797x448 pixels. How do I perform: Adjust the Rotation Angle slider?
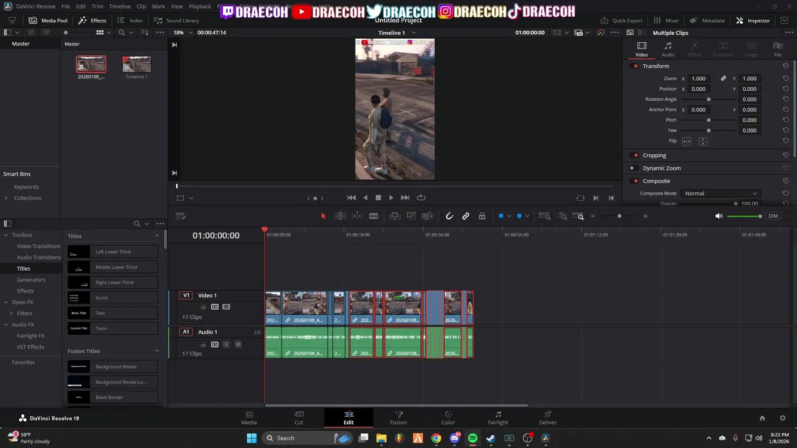(x=709, y=100)
